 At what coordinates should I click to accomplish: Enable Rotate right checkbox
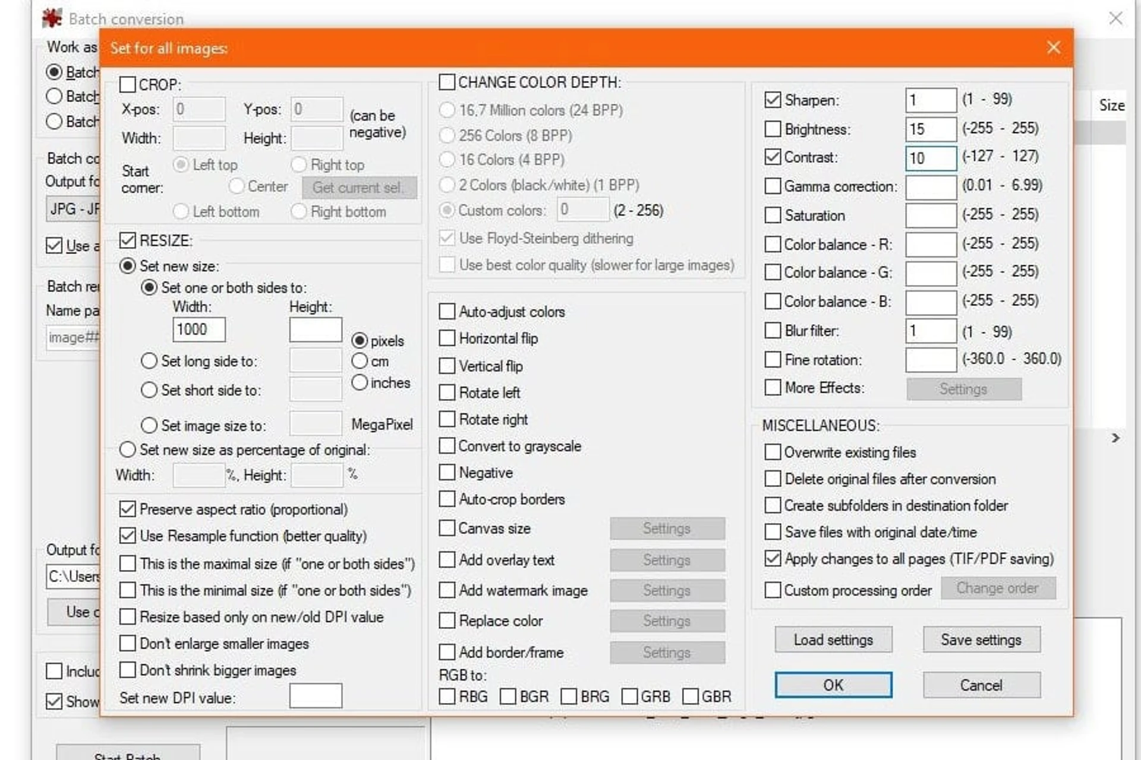(447, 419)
